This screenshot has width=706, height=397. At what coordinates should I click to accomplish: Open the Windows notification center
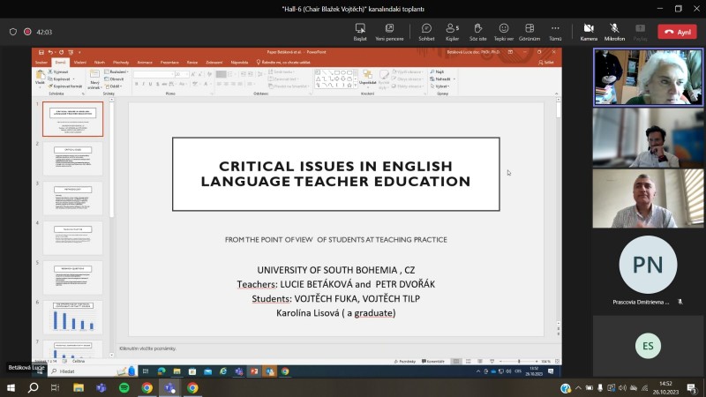[694, 388]
